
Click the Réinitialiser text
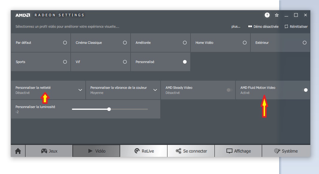299,26
